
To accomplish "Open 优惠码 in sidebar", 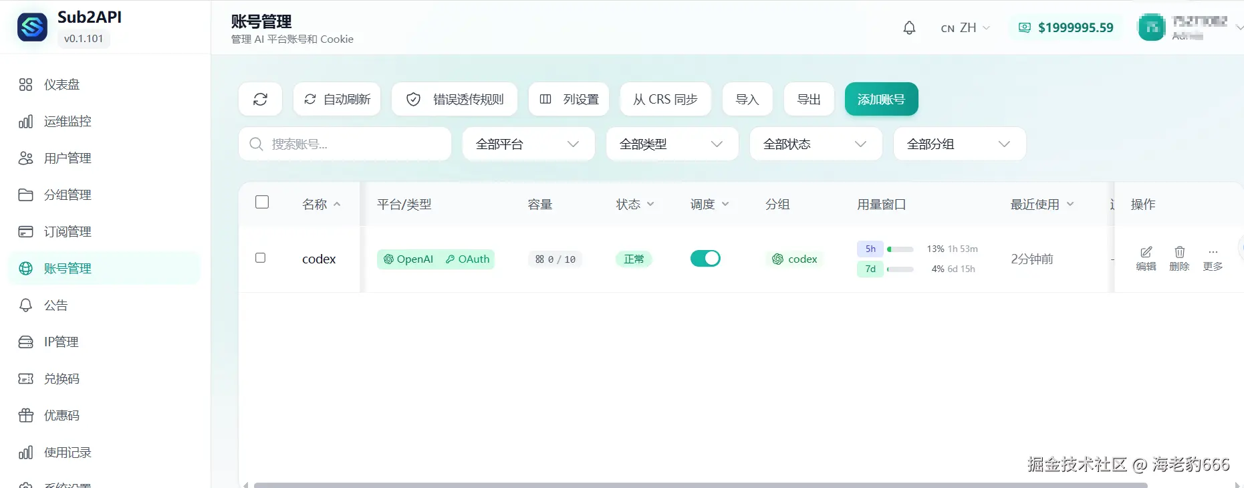I will (104, 416).
